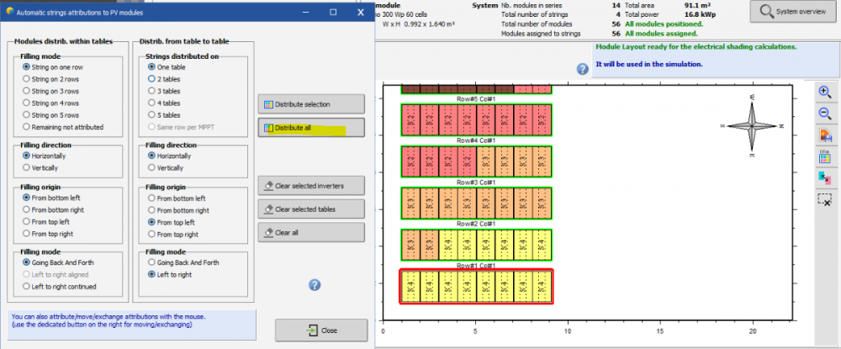
Task: Select "String on 2 rows" filling mode
Action: tap(27, 78)
